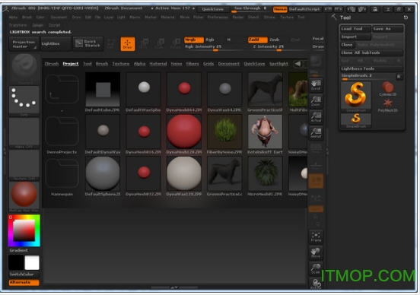
Task: Toggle M material mode
Action: click(x=229, y=40)
